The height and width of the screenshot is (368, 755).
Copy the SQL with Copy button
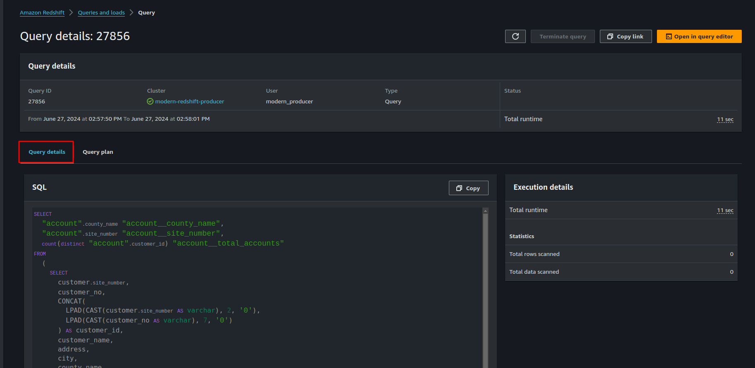pyautogui.click(x=468, y=188)
